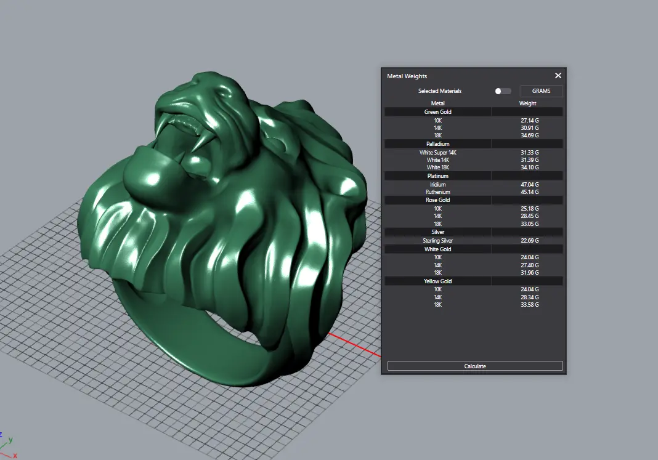Pick the 18K row under Green Gold
658x460 pixels.
click(x=437, y=135)
